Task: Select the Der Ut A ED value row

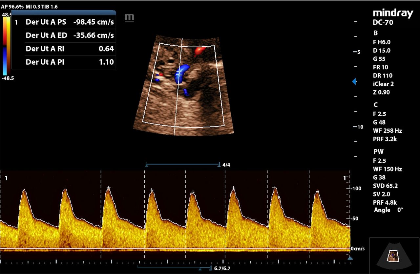Action: (64, 35)
